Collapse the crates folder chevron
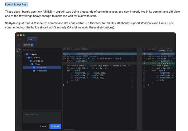The height and width of the screenshot is (131, 188). [x=27, y=58]
